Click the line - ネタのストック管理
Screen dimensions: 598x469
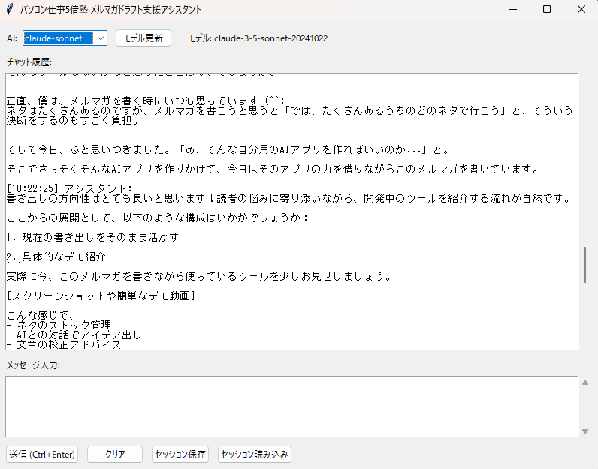point(59,325)
